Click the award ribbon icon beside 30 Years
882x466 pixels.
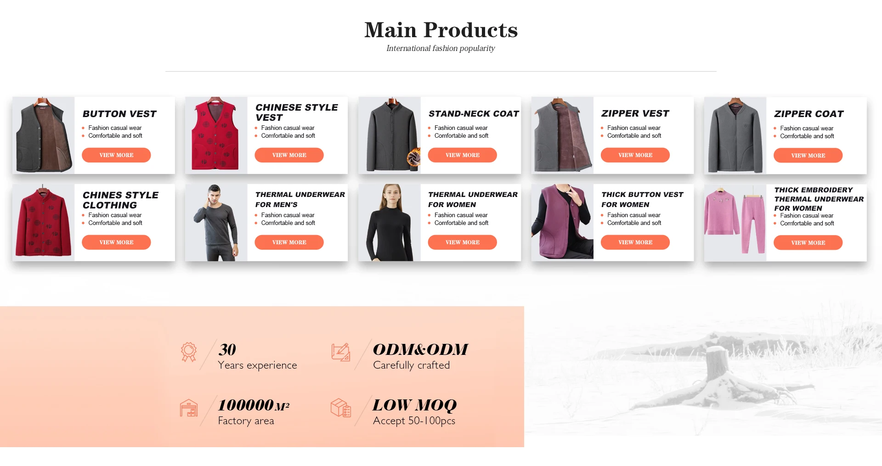[188, 352]
